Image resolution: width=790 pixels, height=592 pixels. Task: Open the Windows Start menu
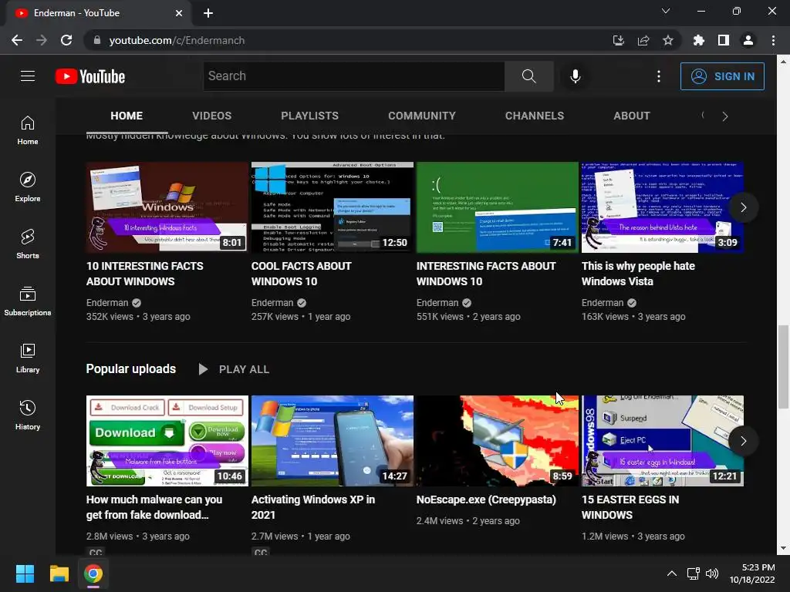click(25, 573)
